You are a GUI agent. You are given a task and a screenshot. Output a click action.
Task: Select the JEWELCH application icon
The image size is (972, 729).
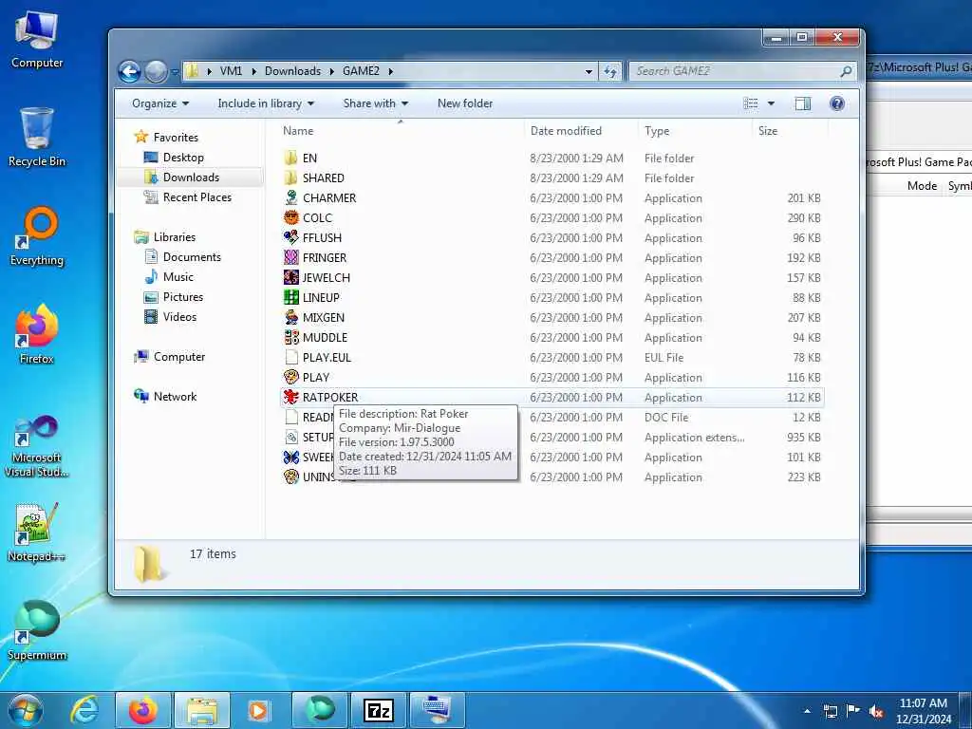(290, 277)
